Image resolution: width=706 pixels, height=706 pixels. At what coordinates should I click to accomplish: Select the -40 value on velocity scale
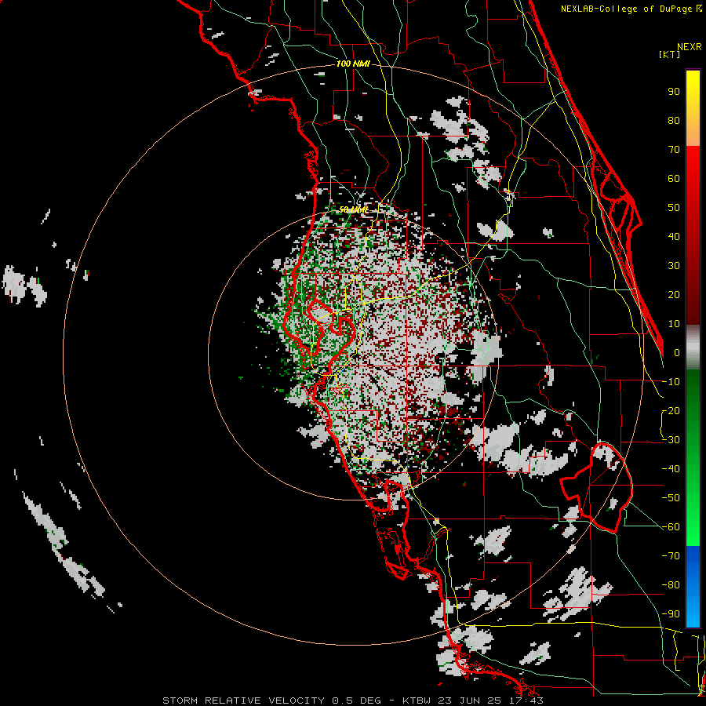click(671, 469)
